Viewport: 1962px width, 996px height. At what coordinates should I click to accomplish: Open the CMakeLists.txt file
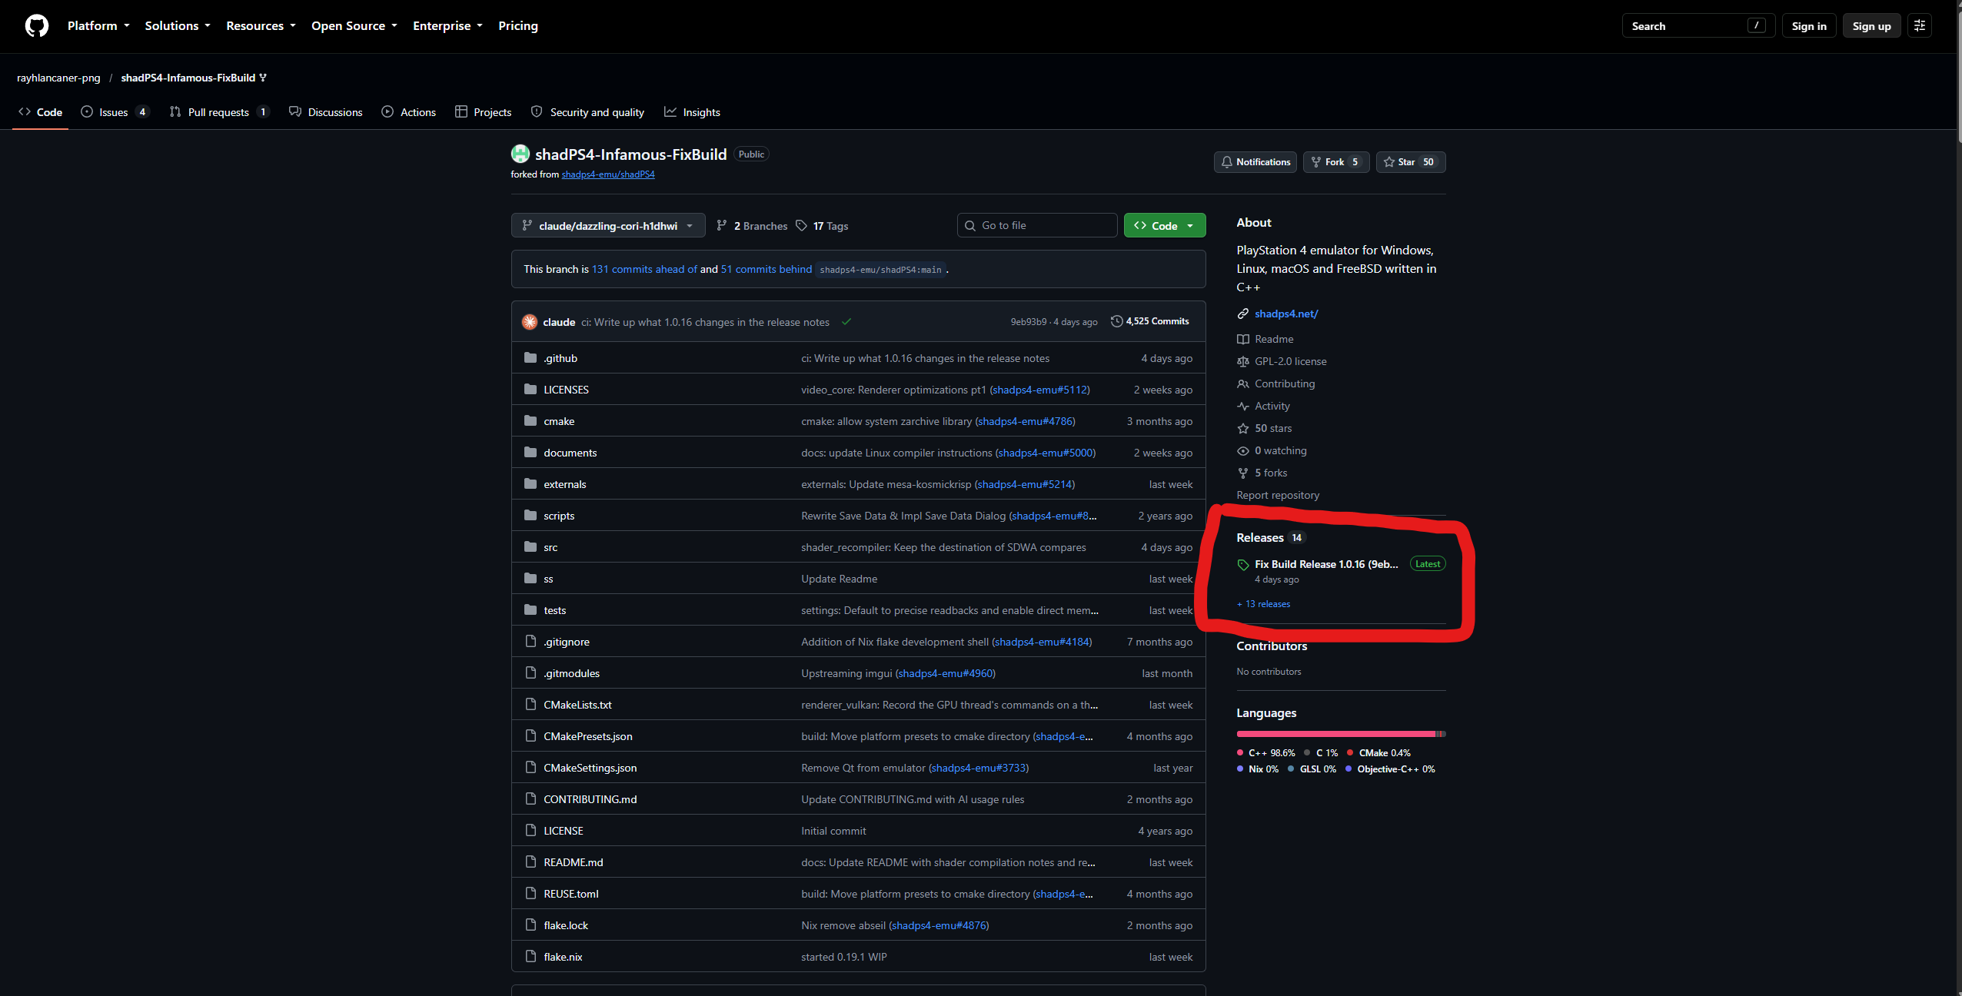click(577, 705)
